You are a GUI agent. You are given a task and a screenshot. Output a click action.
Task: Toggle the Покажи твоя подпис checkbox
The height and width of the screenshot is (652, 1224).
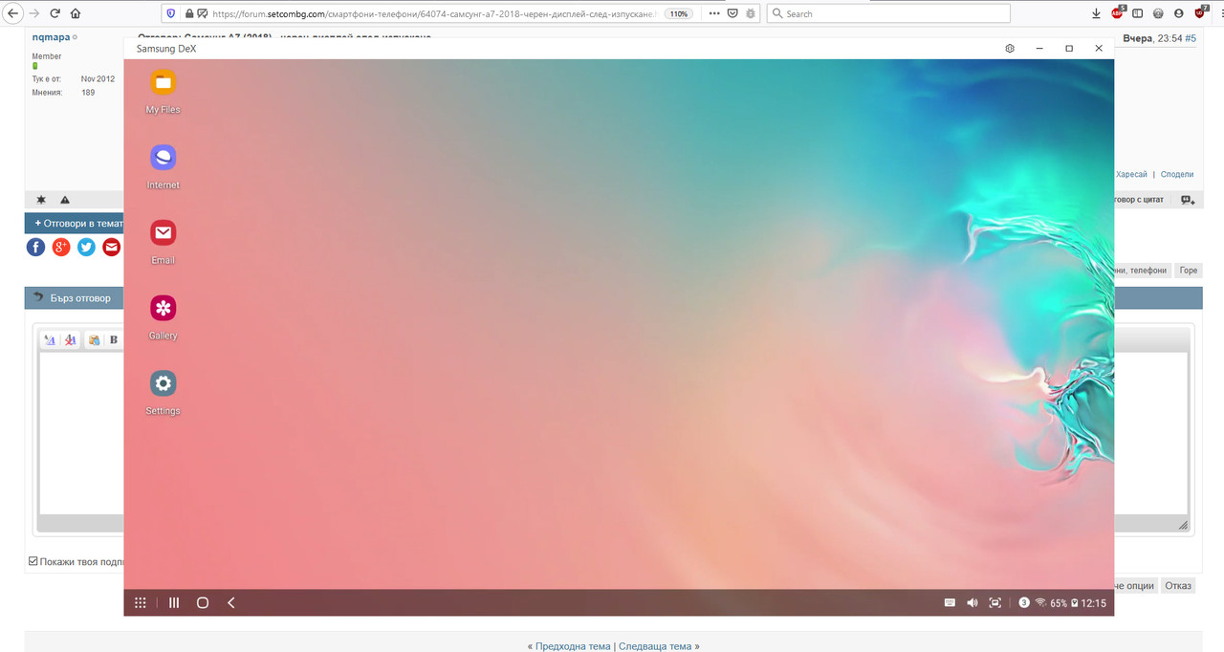coord(33,561)
